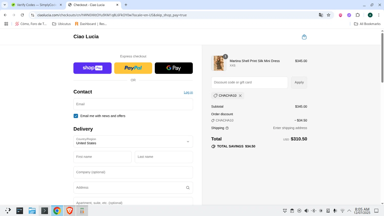Screen dimensions: 384x216
Task: Reload the checkout page
Action: coord(22,15)
